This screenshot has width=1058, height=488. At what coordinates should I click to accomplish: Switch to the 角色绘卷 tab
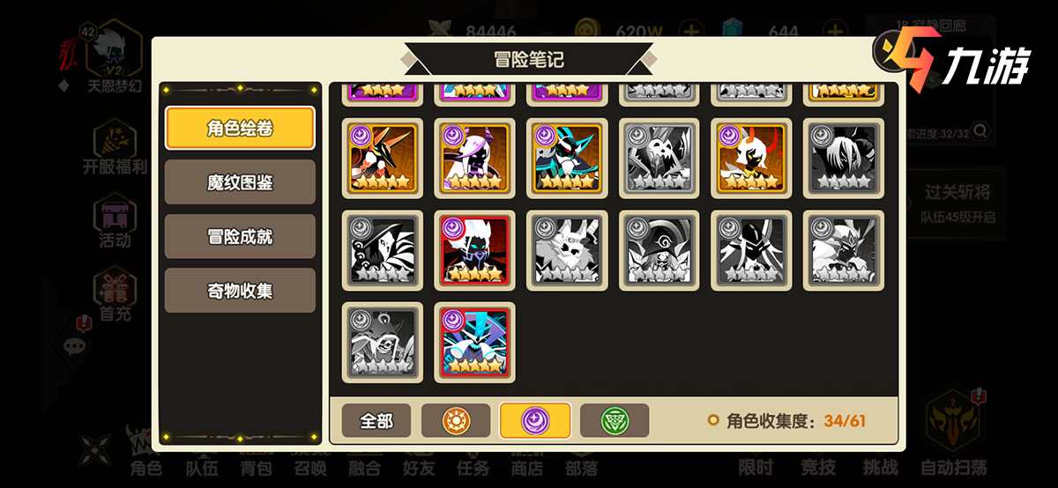[x=240, y=129]
